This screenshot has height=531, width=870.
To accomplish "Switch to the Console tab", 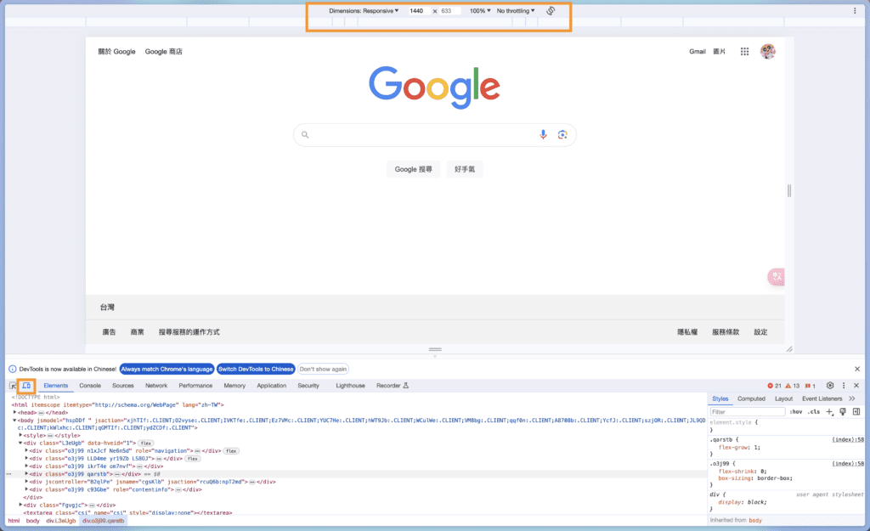I will pyautogui.click(x=88, y=385).
